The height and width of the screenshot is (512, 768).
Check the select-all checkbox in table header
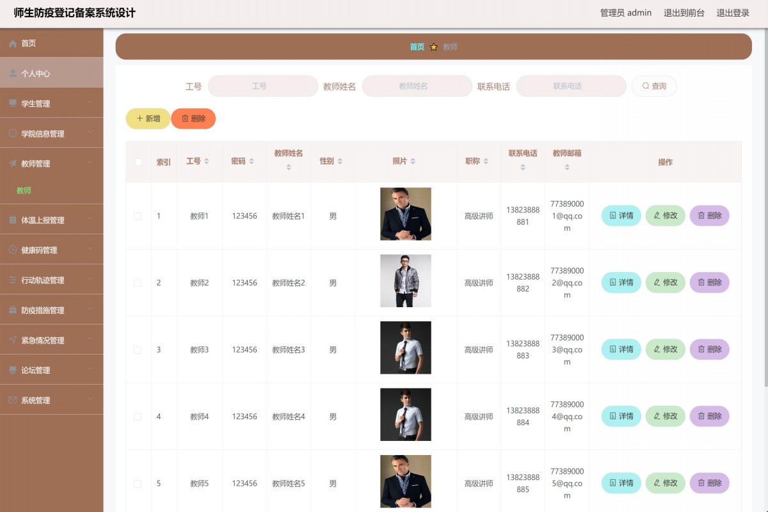tap(138, 163)
